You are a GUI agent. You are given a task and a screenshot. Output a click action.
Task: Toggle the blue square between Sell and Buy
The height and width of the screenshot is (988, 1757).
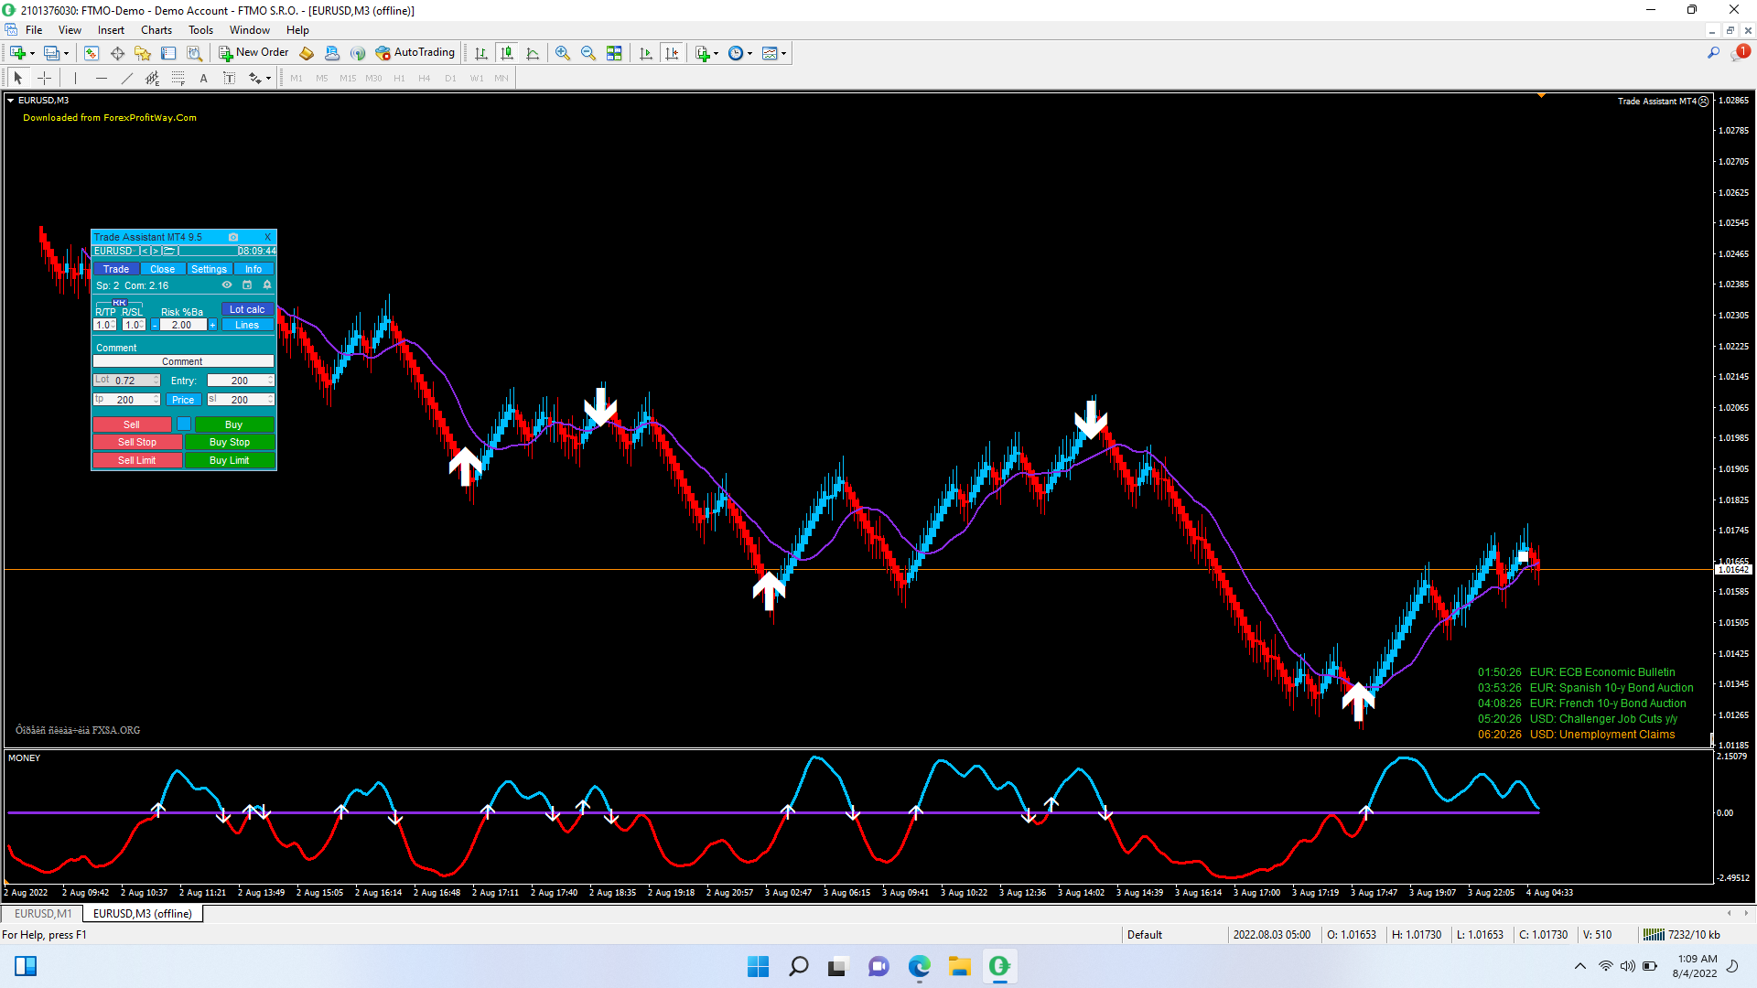point(184,424)
